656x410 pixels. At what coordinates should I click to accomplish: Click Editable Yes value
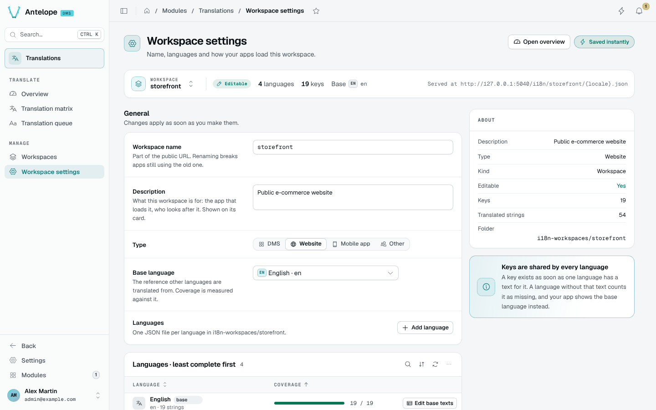click(x=621, y=186)
